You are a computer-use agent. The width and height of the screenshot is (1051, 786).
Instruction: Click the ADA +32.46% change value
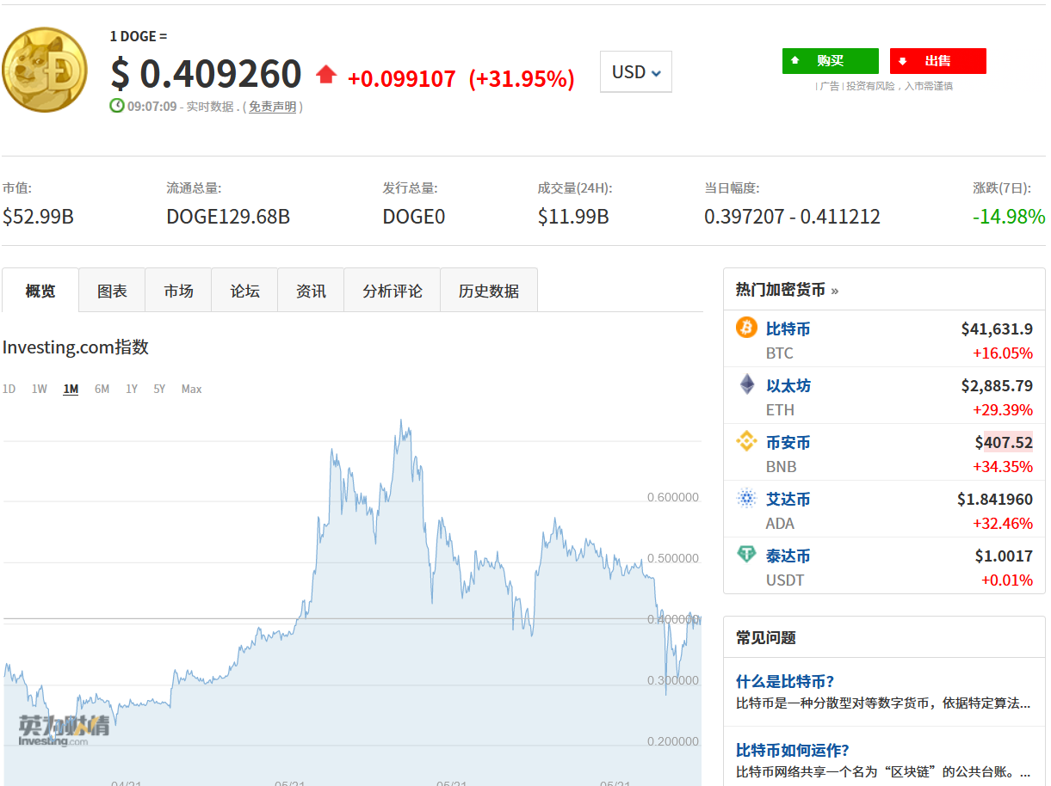tap(1003, 523)
